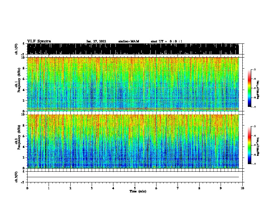This screenshot has height=211, width=273.
Task: Click the time axis tick label "3"
Action: click(92, 188)
